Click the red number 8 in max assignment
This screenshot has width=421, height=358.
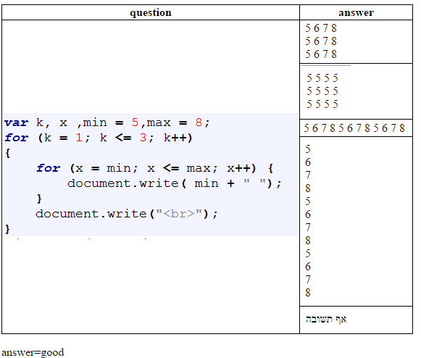click(x=199, y=122)
